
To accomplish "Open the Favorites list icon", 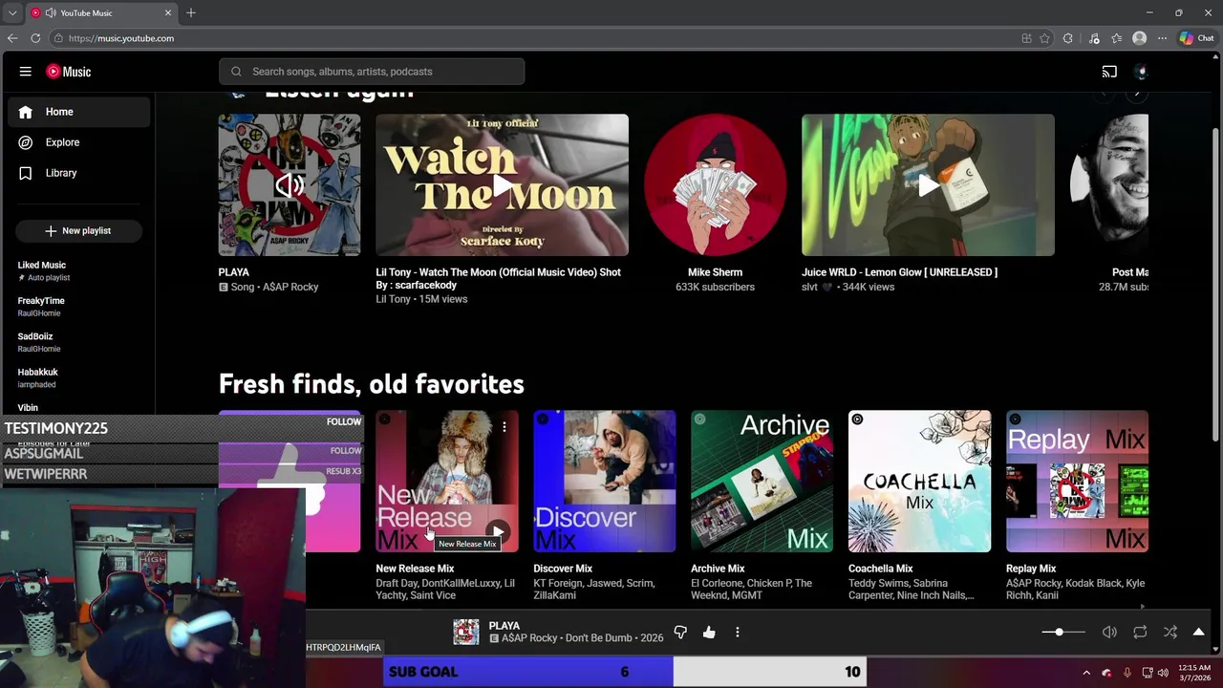I will coord(1116,38).
